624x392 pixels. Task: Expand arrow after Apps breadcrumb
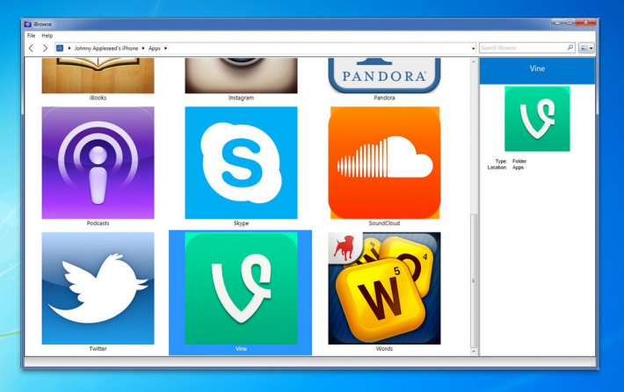pyautogui.click(x=165, y=48)
